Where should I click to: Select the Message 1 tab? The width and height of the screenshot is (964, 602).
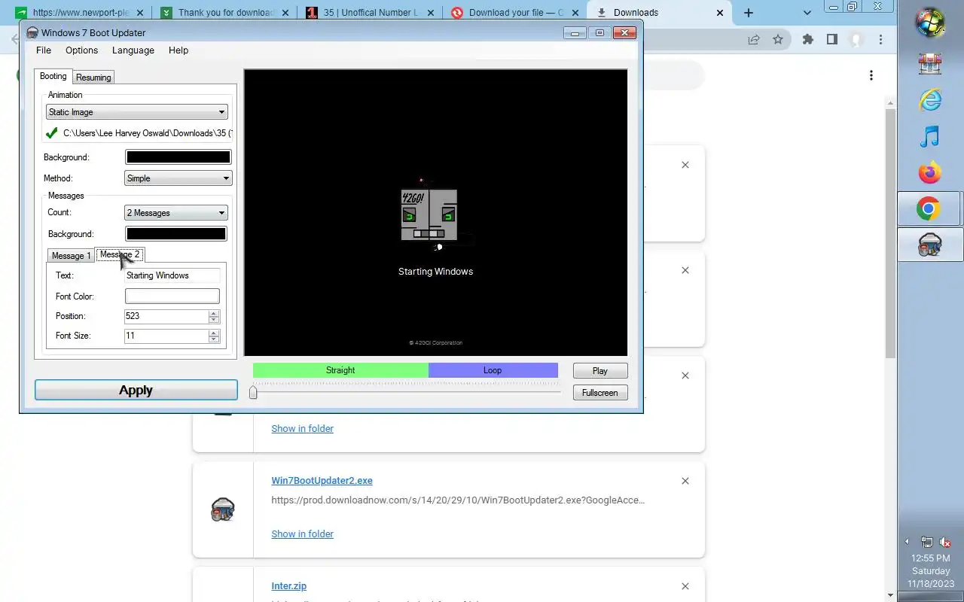tap(71, 256)
